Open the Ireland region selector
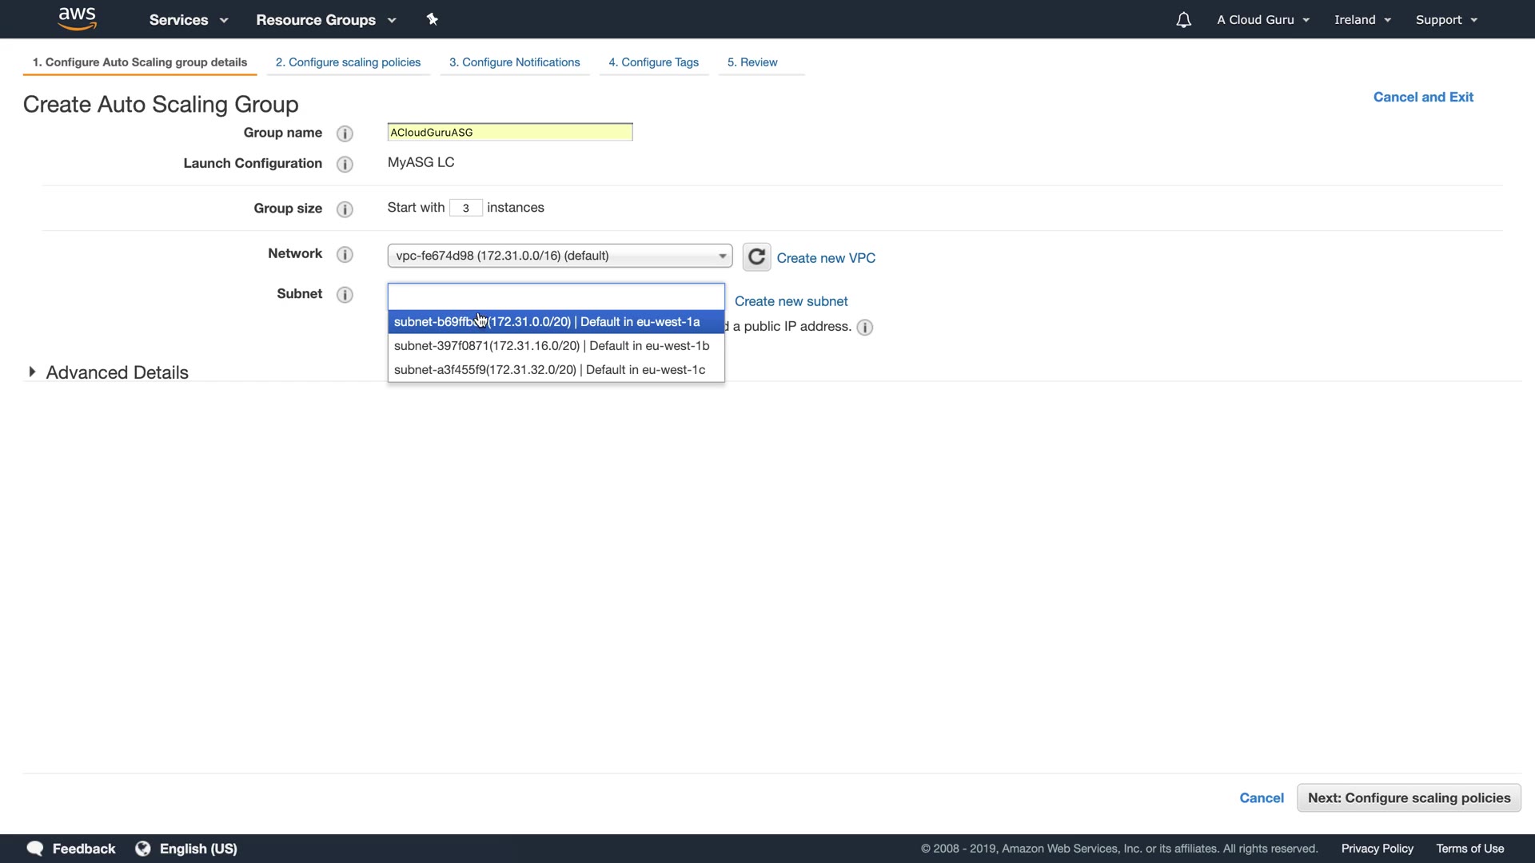Viewport: 1535px width, 863px height. 1362,20
